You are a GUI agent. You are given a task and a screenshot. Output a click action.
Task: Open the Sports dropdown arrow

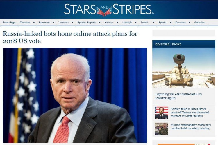coord(170,23)
